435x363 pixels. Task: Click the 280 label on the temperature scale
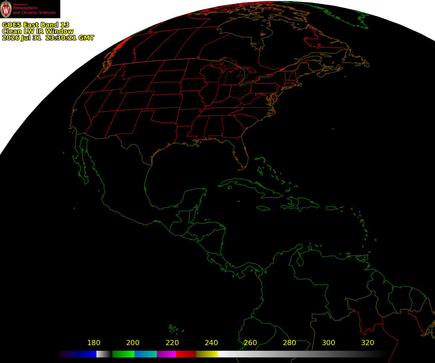click(x=290, y=343)
